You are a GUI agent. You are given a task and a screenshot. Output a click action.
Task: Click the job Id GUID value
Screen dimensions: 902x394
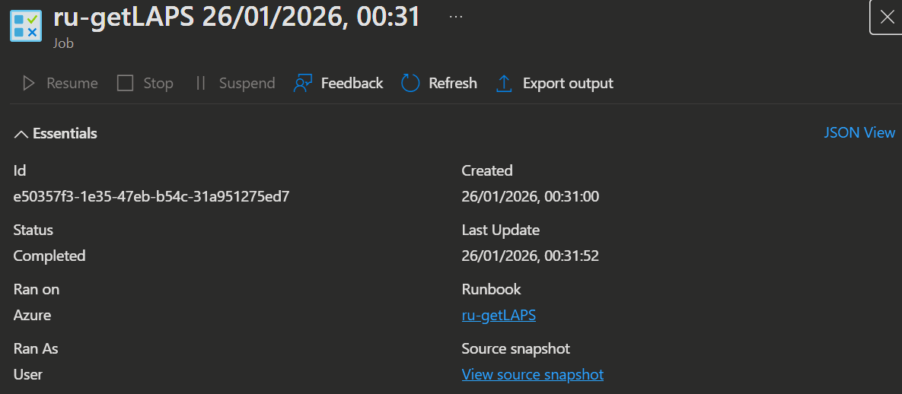click(151, 196)
